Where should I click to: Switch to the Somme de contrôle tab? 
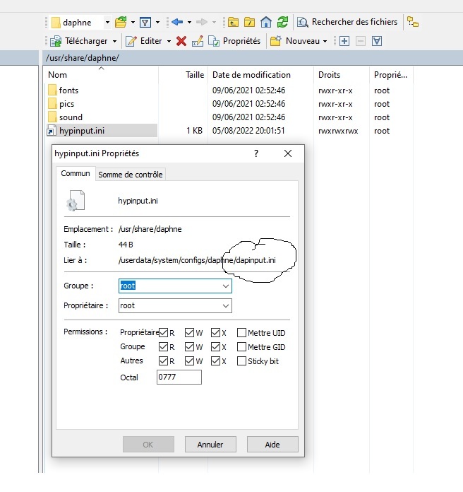[x=131, y=175]
